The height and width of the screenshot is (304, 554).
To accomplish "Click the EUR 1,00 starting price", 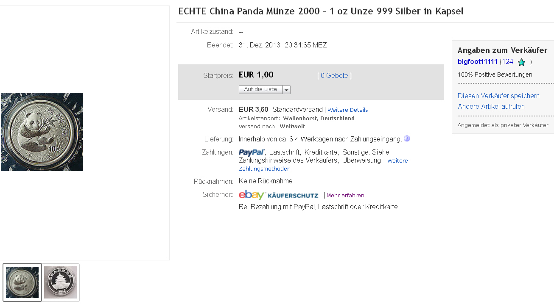I will 256,75.
